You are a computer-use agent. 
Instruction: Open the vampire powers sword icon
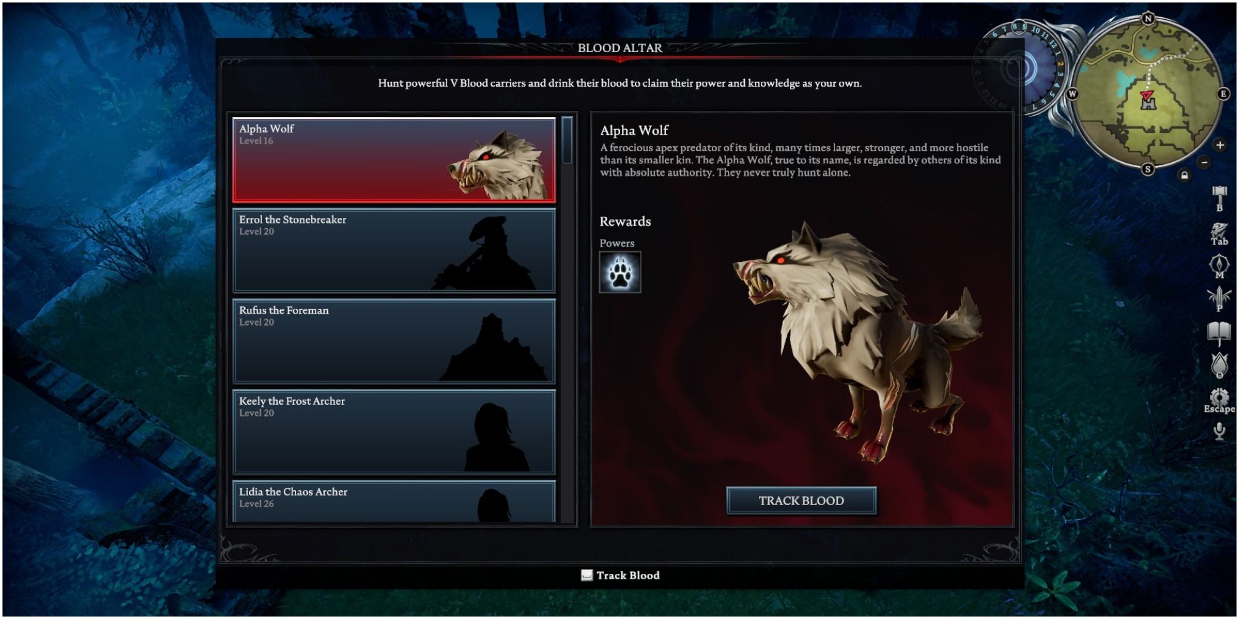point(1219,300)
